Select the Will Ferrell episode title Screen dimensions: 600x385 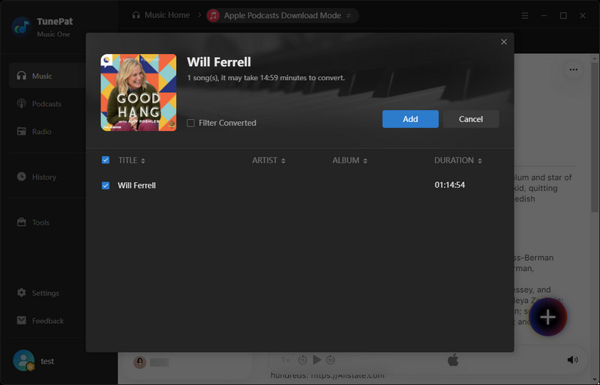pos(136,186)
